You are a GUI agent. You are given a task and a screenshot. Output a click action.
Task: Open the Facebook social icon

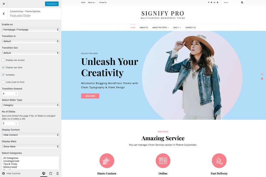[209, 2]
